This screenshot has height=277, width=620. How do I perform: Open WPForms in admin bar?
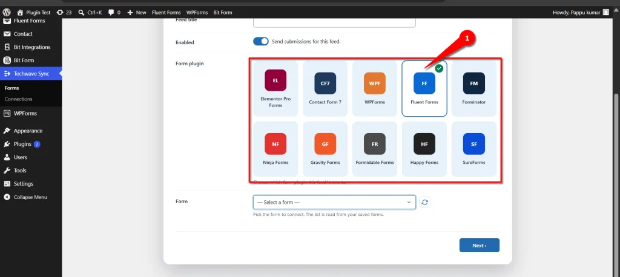(197, 12)
